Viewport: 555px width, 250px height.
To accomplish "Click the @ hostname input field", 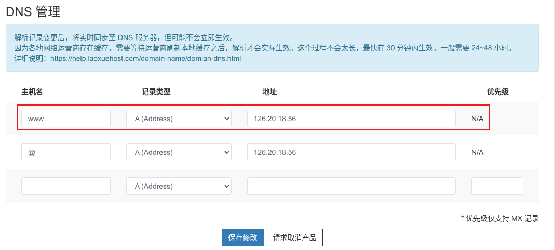I will point(65,152).
